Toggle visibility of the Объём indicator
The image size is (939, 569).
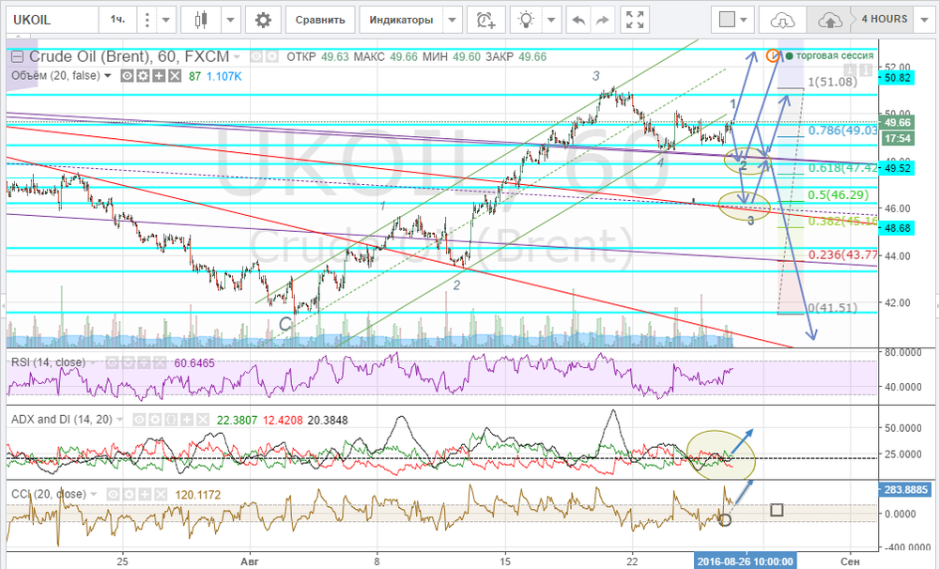[x=128, y=76]
